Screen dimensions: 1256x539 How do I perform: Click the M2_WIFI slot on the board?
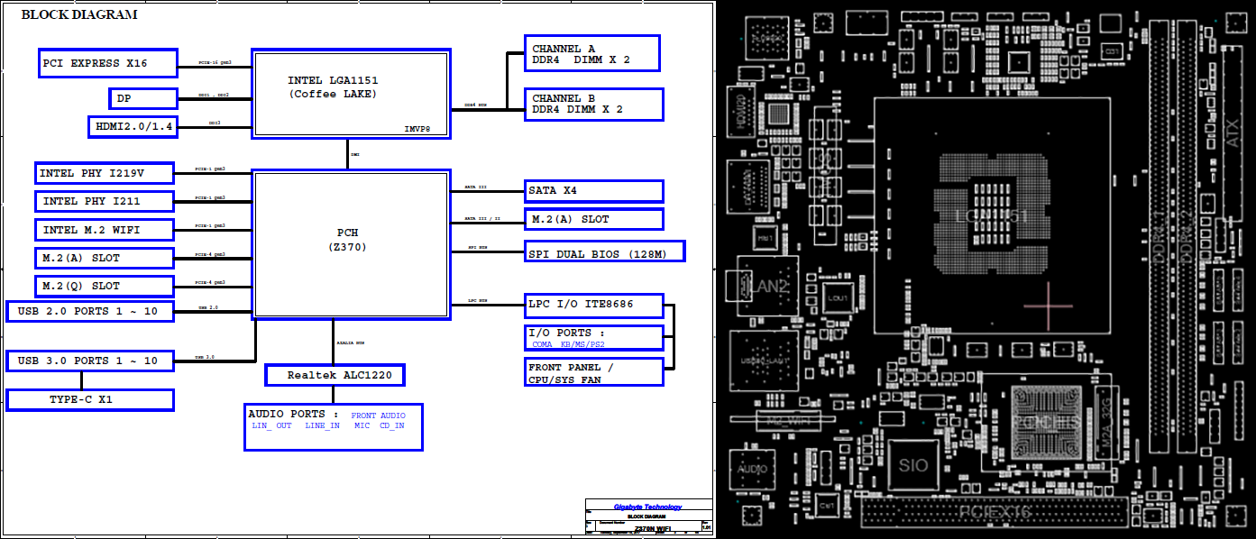pos(784,420)
